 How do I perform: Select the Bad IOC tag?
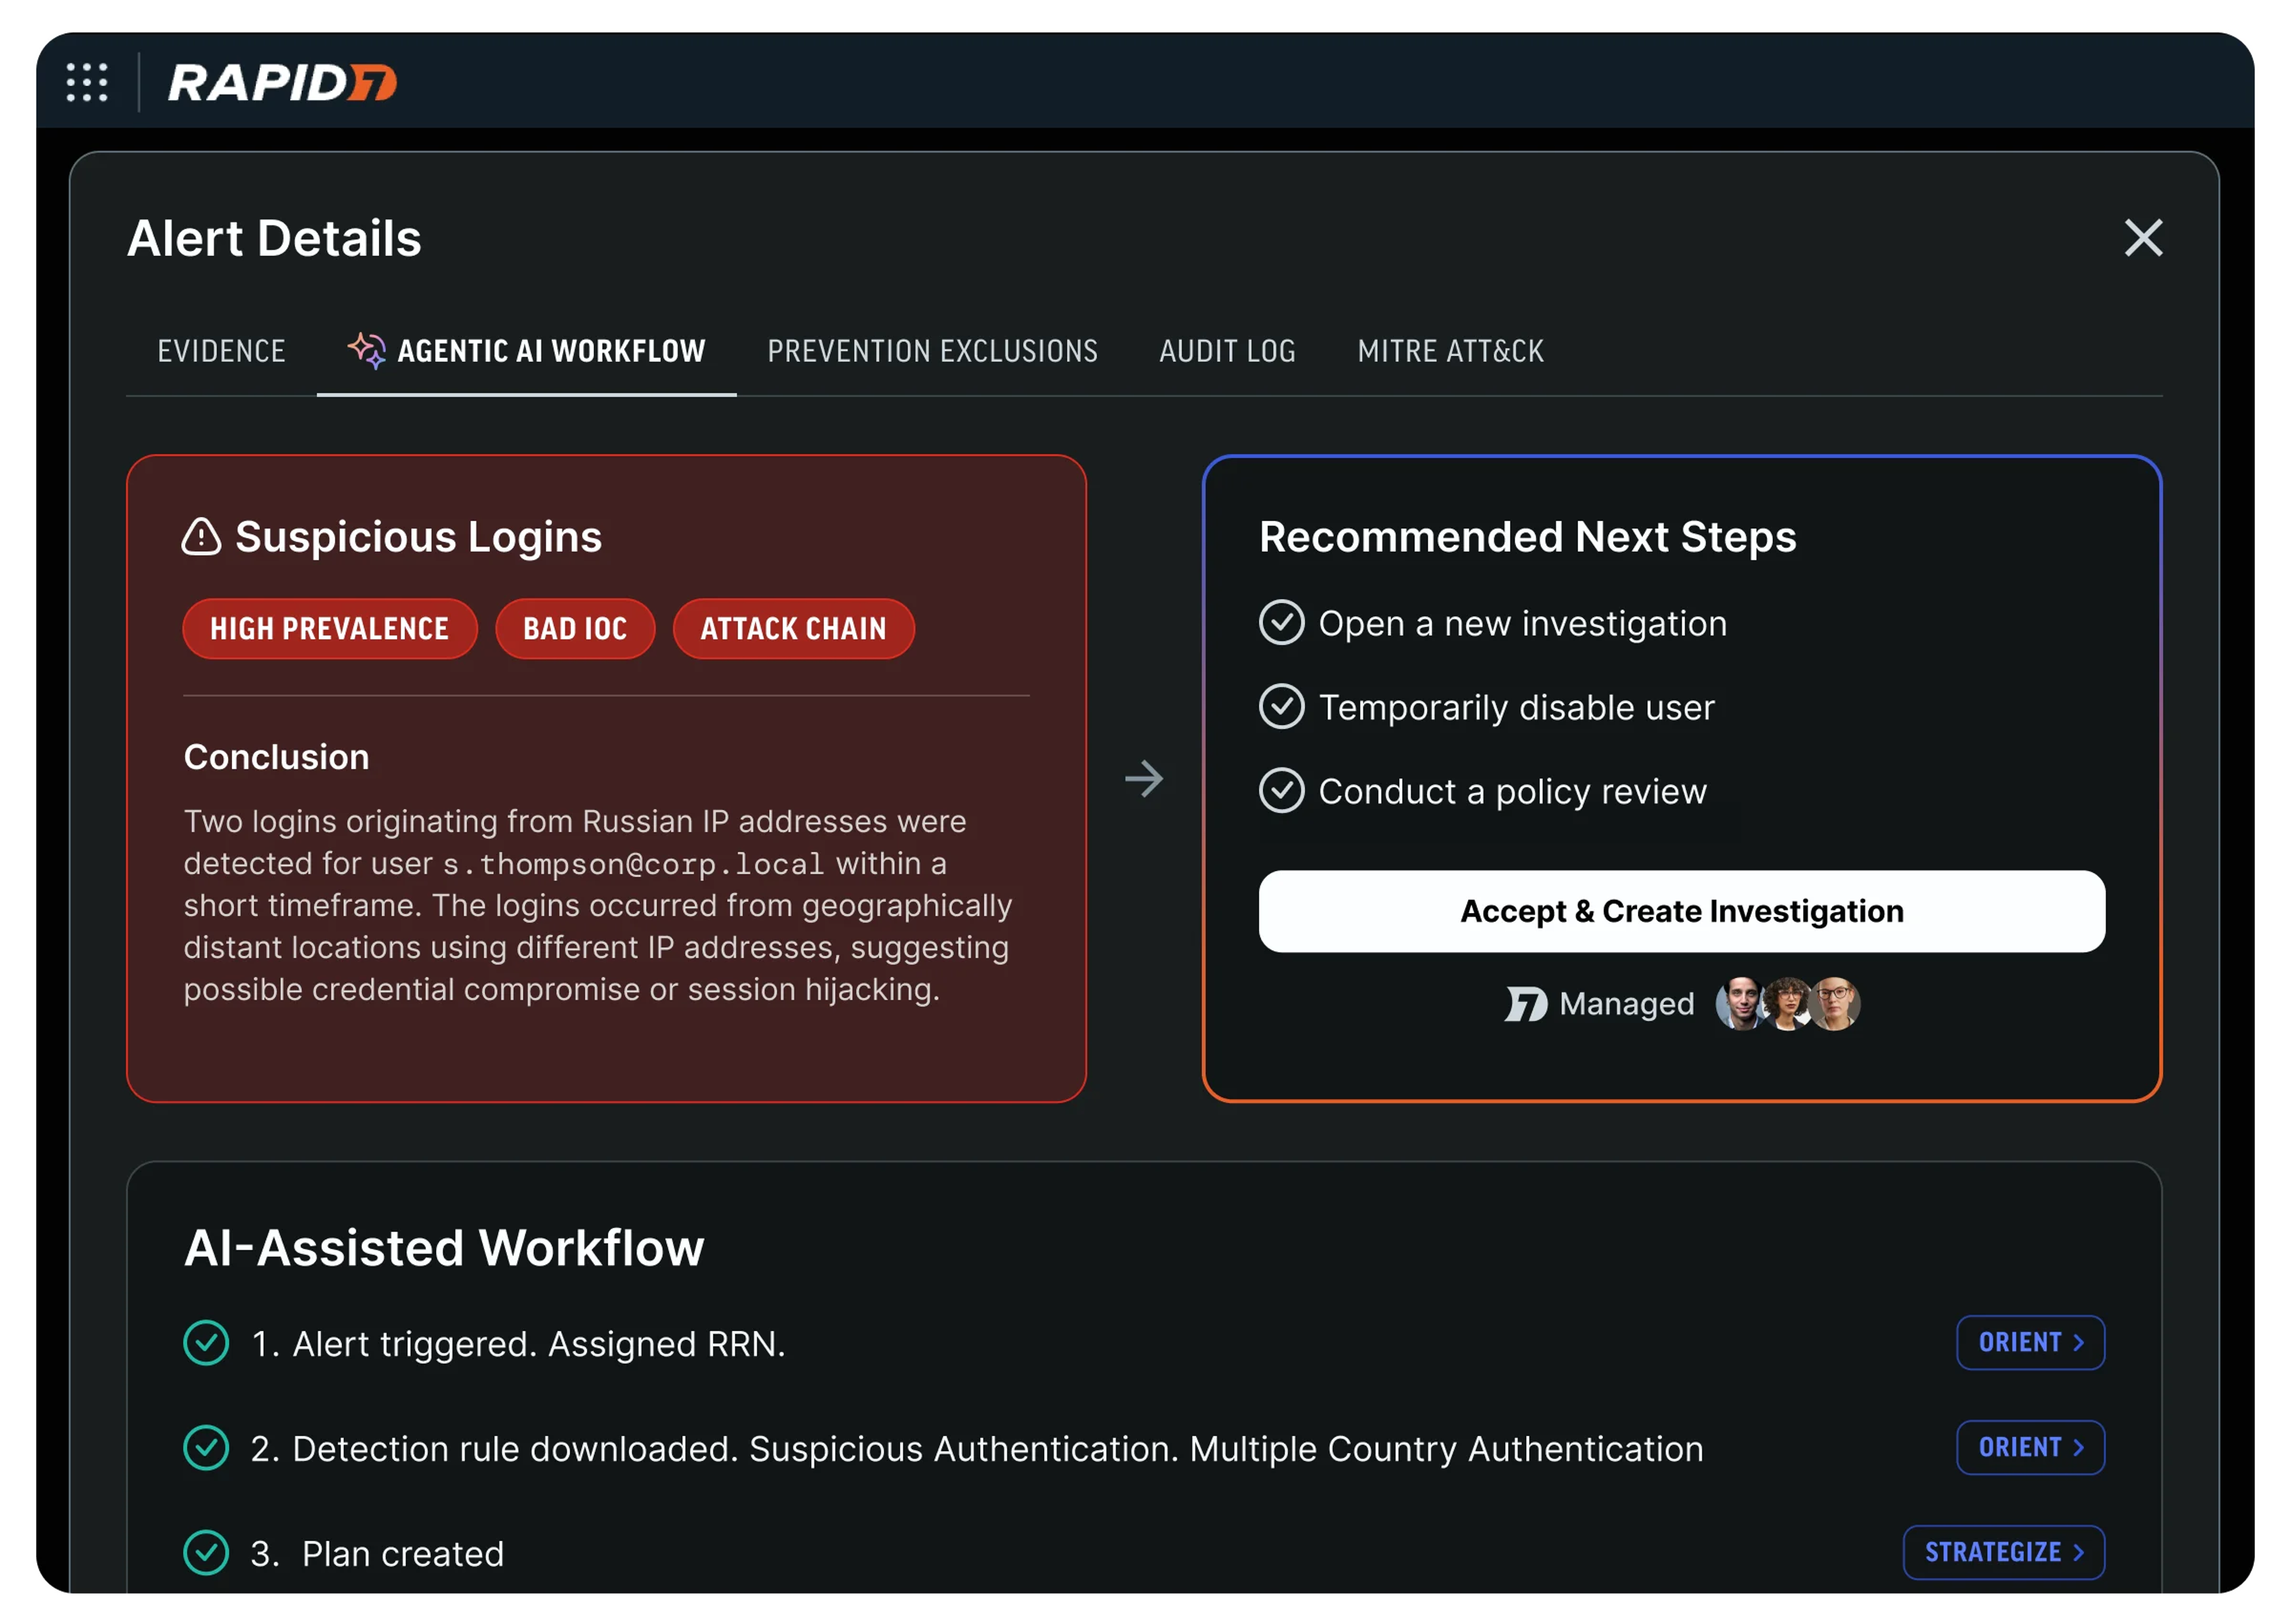pyautogui.click(x=575, y=629)
